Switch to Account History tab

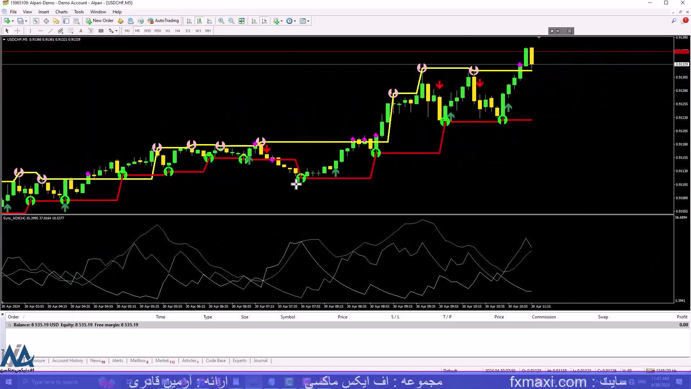[67, 361]
